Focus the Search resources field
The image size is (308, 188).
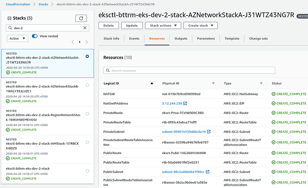tap(189, 70)
